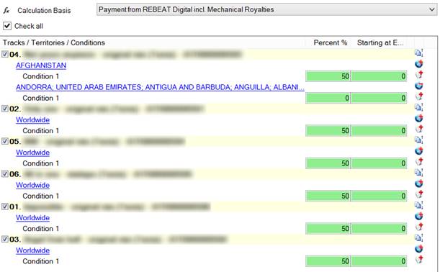This screenshot has width=440, height=272.
Task: Click the Tracks / Territories / Conditions column header
Action: [x=54, y=42]
